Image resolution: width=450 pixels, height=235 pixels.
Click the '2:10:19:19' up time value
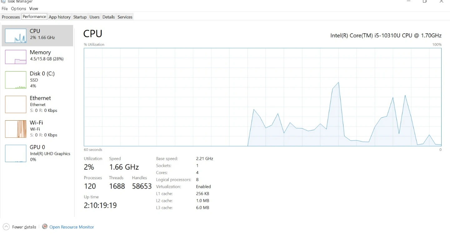[100, 205]
